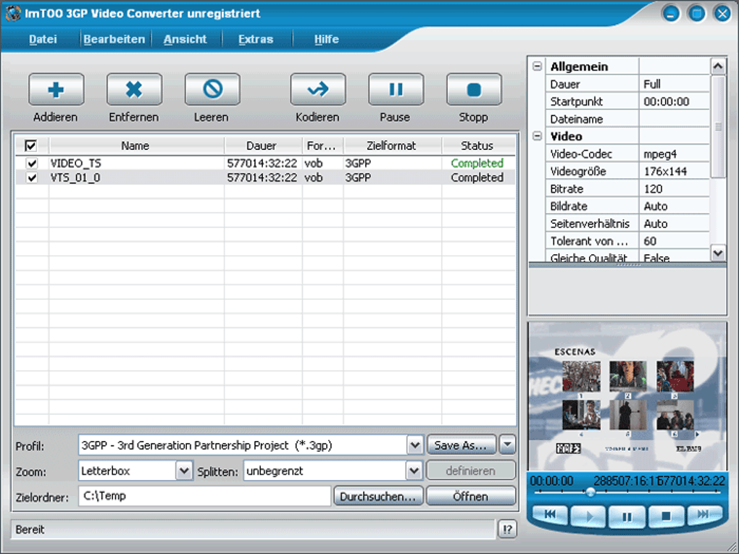Click the ESCENAS preview thumbnail

627,395
